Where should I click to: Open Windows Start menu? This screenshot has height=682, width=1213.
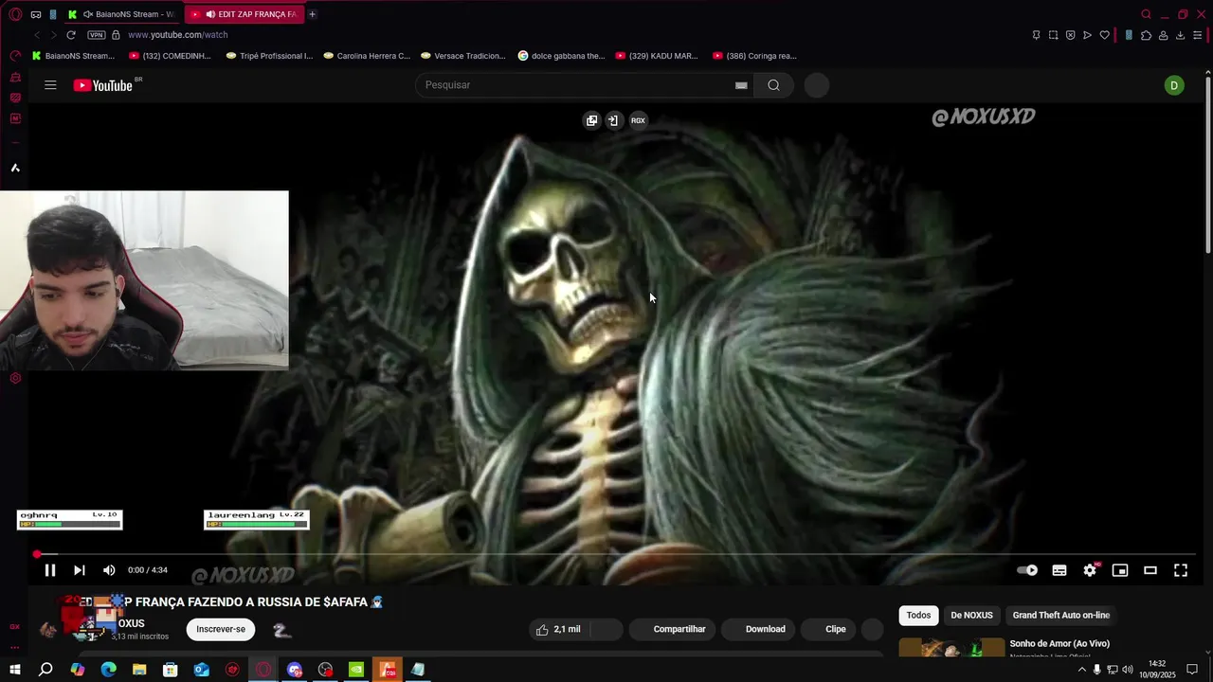pos(15,670)
